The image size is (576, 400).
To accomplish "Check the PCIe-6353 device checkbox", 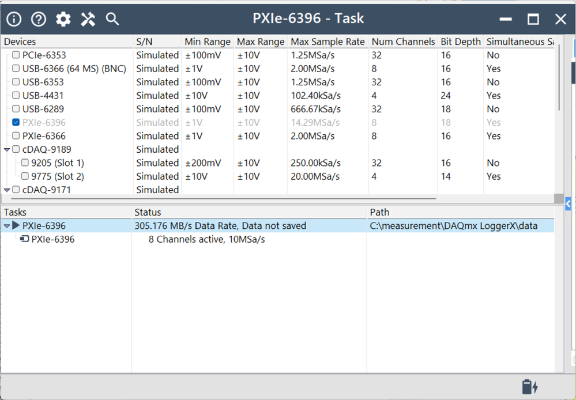I will tap(16, 55).
